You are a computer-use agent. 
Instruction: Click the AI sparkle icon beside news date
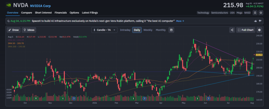8,21
